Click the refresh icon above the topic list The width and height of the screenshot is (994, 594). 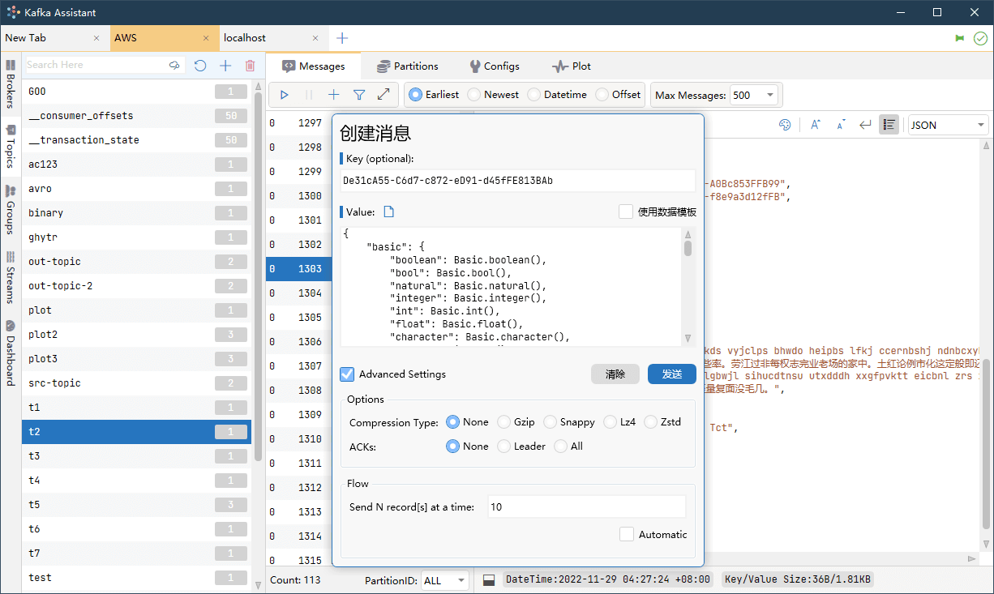(x=200, y=65)
